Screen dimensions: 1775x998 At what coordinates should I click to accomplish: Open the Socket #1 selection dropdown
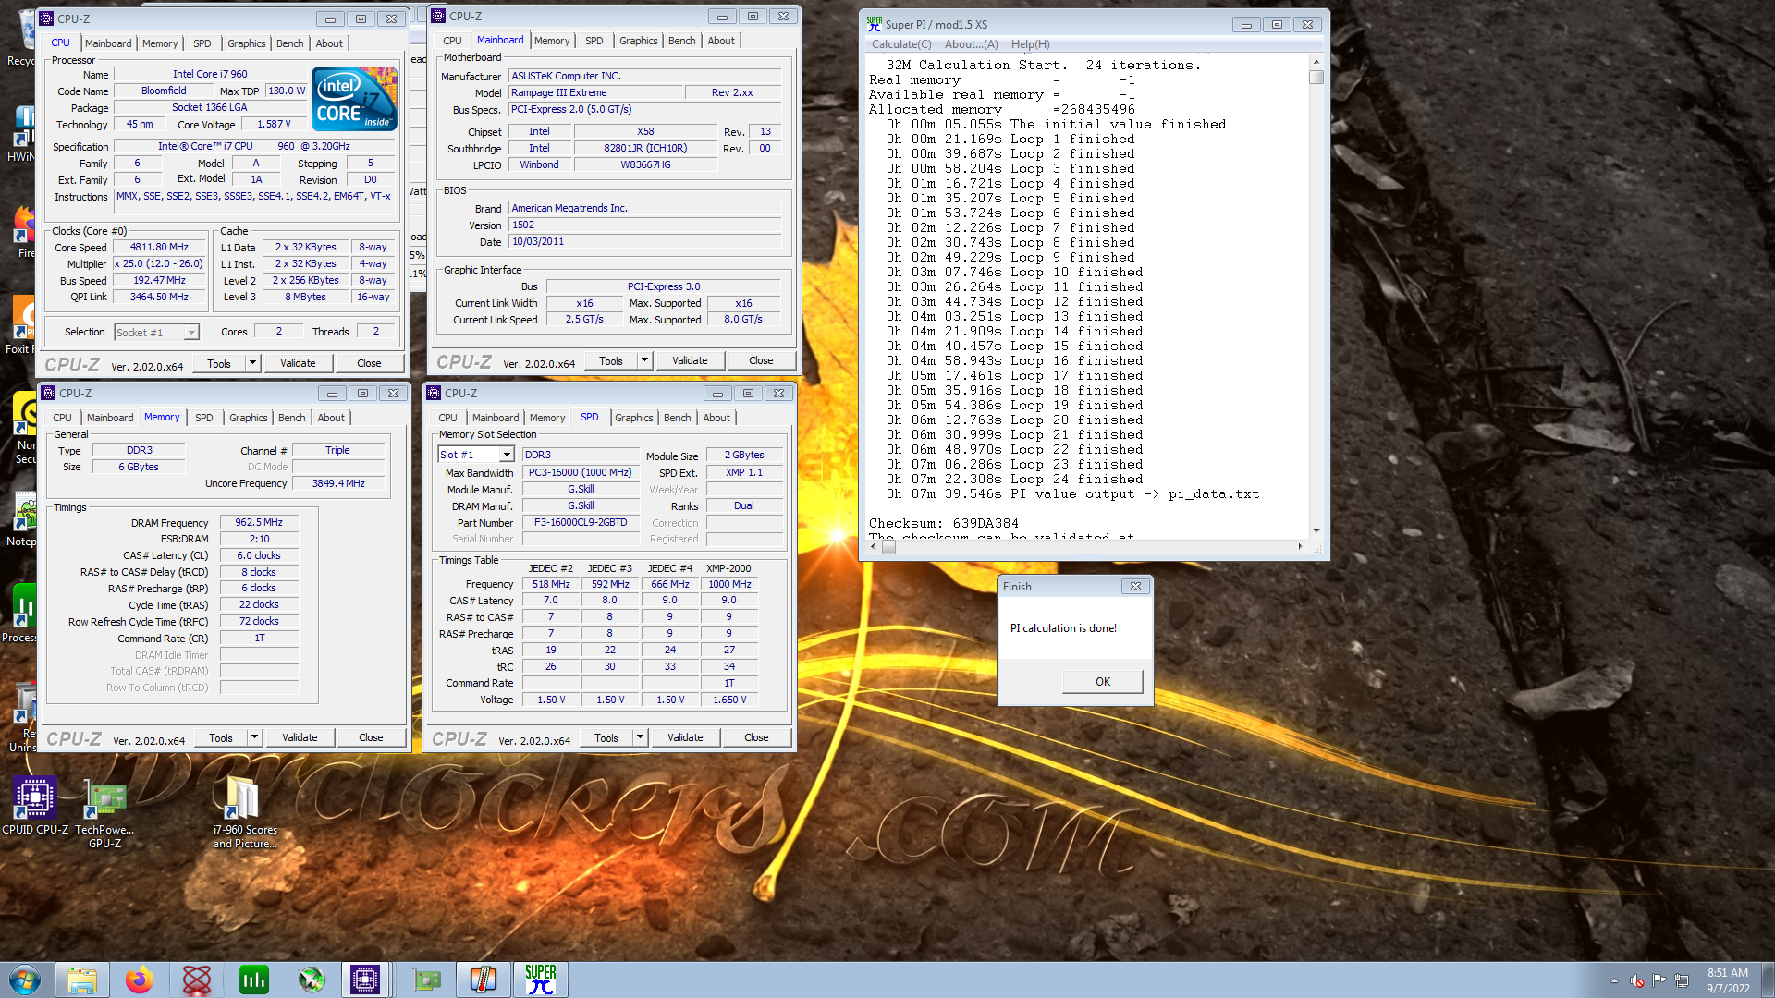tap(191, 333)
